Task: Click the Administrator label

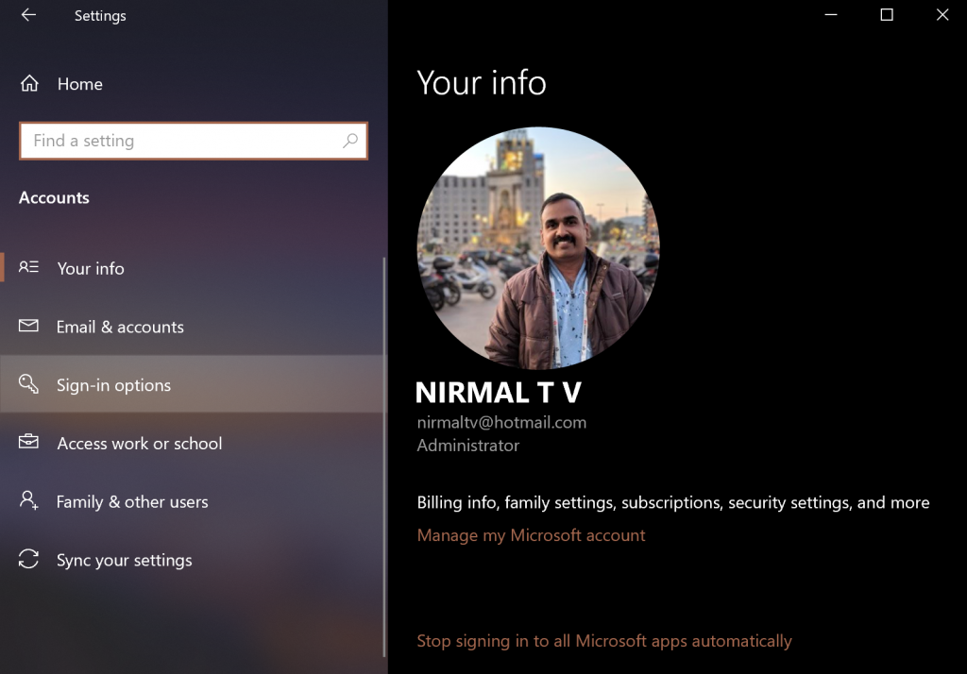Action: coord(468,446)
